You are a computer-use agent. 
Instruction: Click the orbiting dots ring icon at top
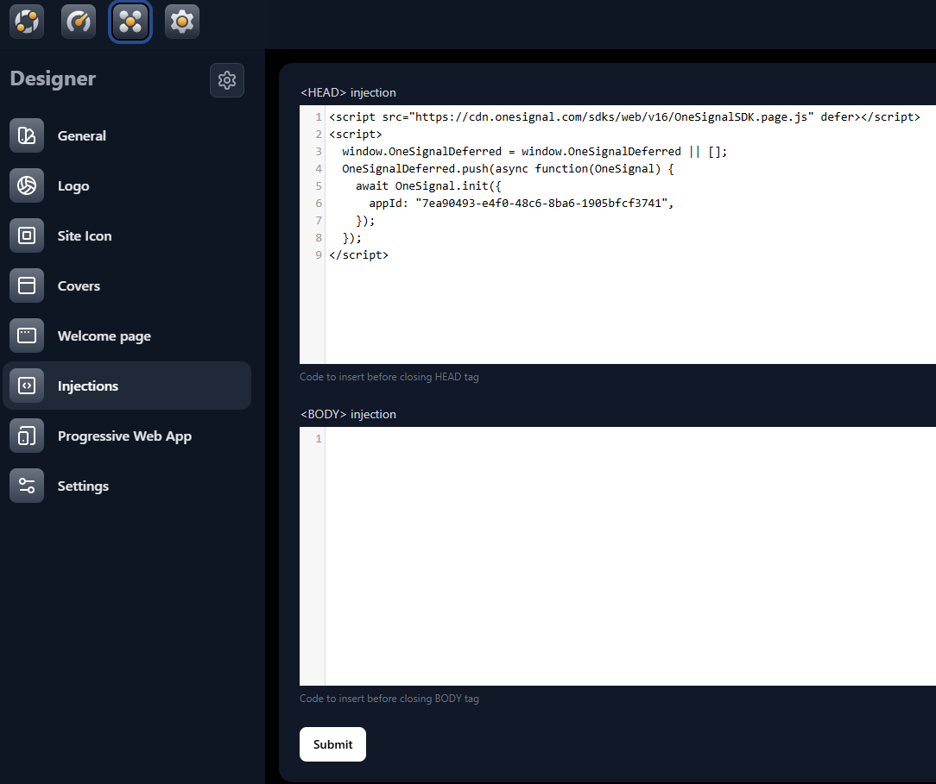point(27,22)
